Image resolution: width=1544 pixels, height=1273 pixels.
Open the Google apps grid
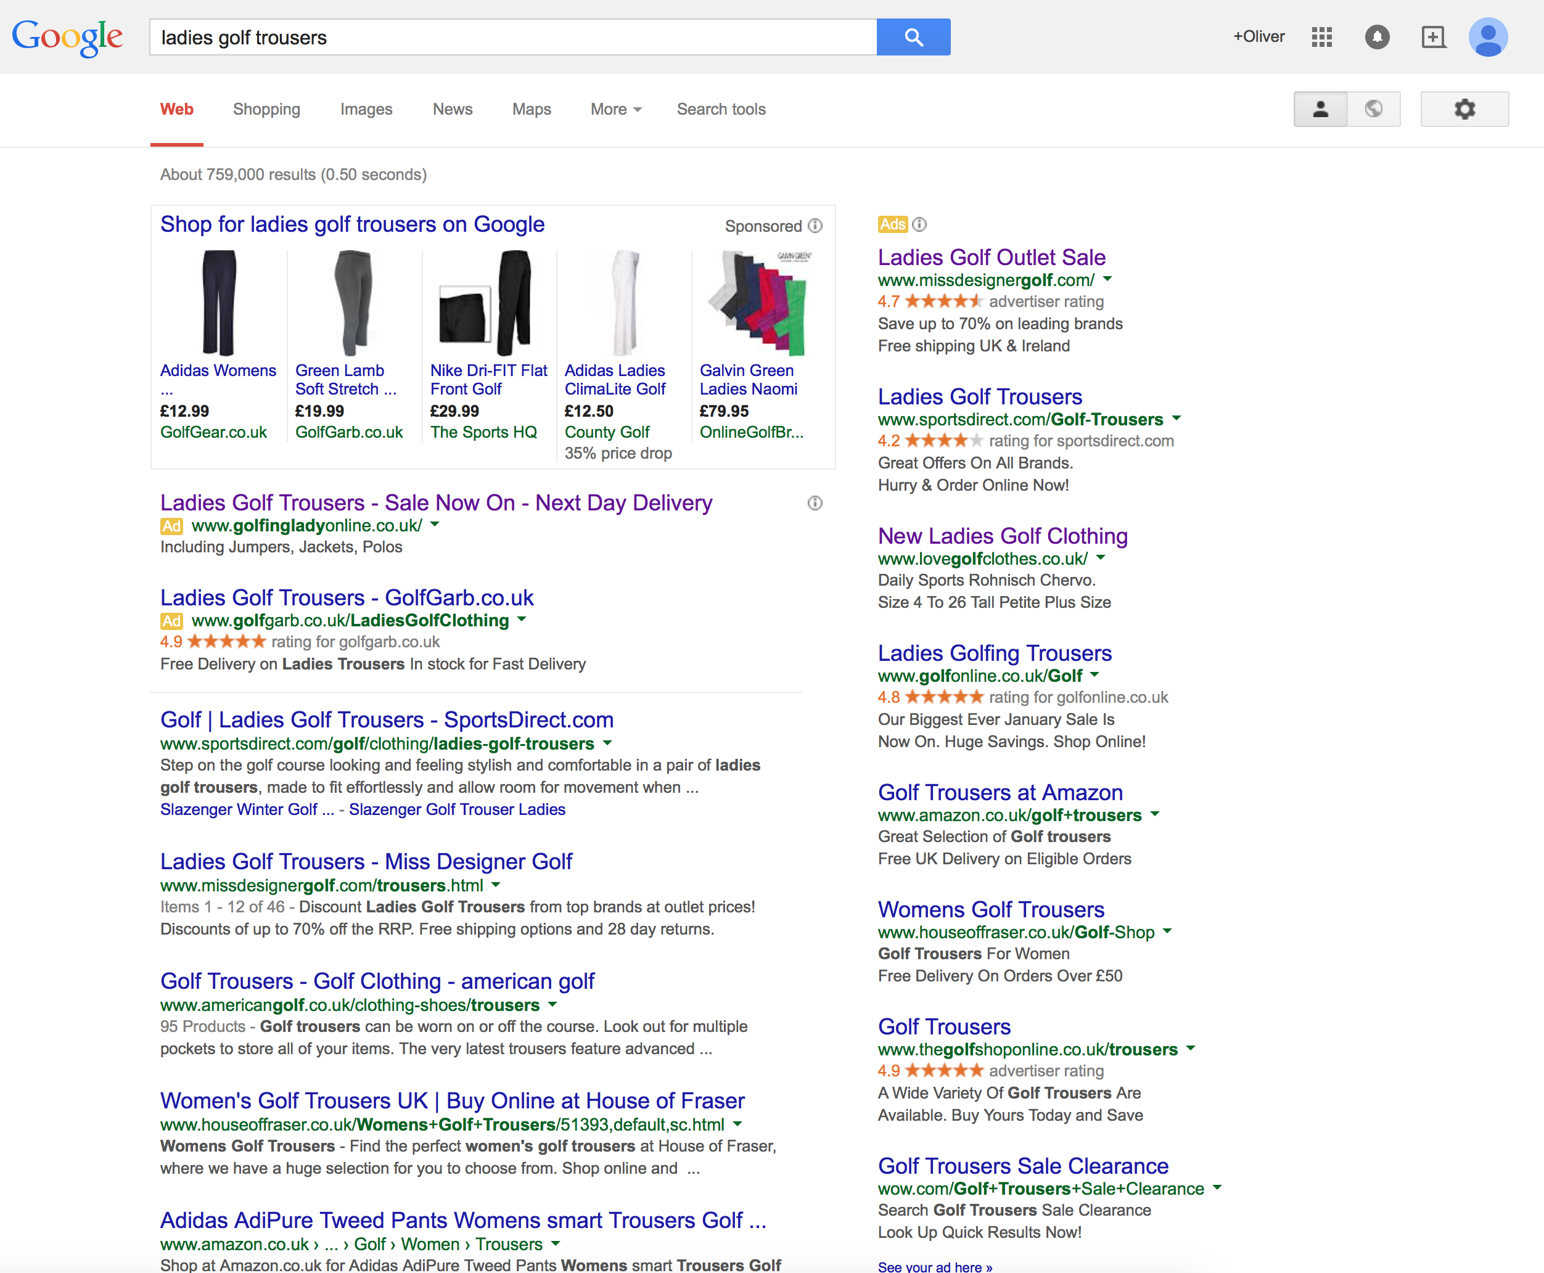point(1322,36)
